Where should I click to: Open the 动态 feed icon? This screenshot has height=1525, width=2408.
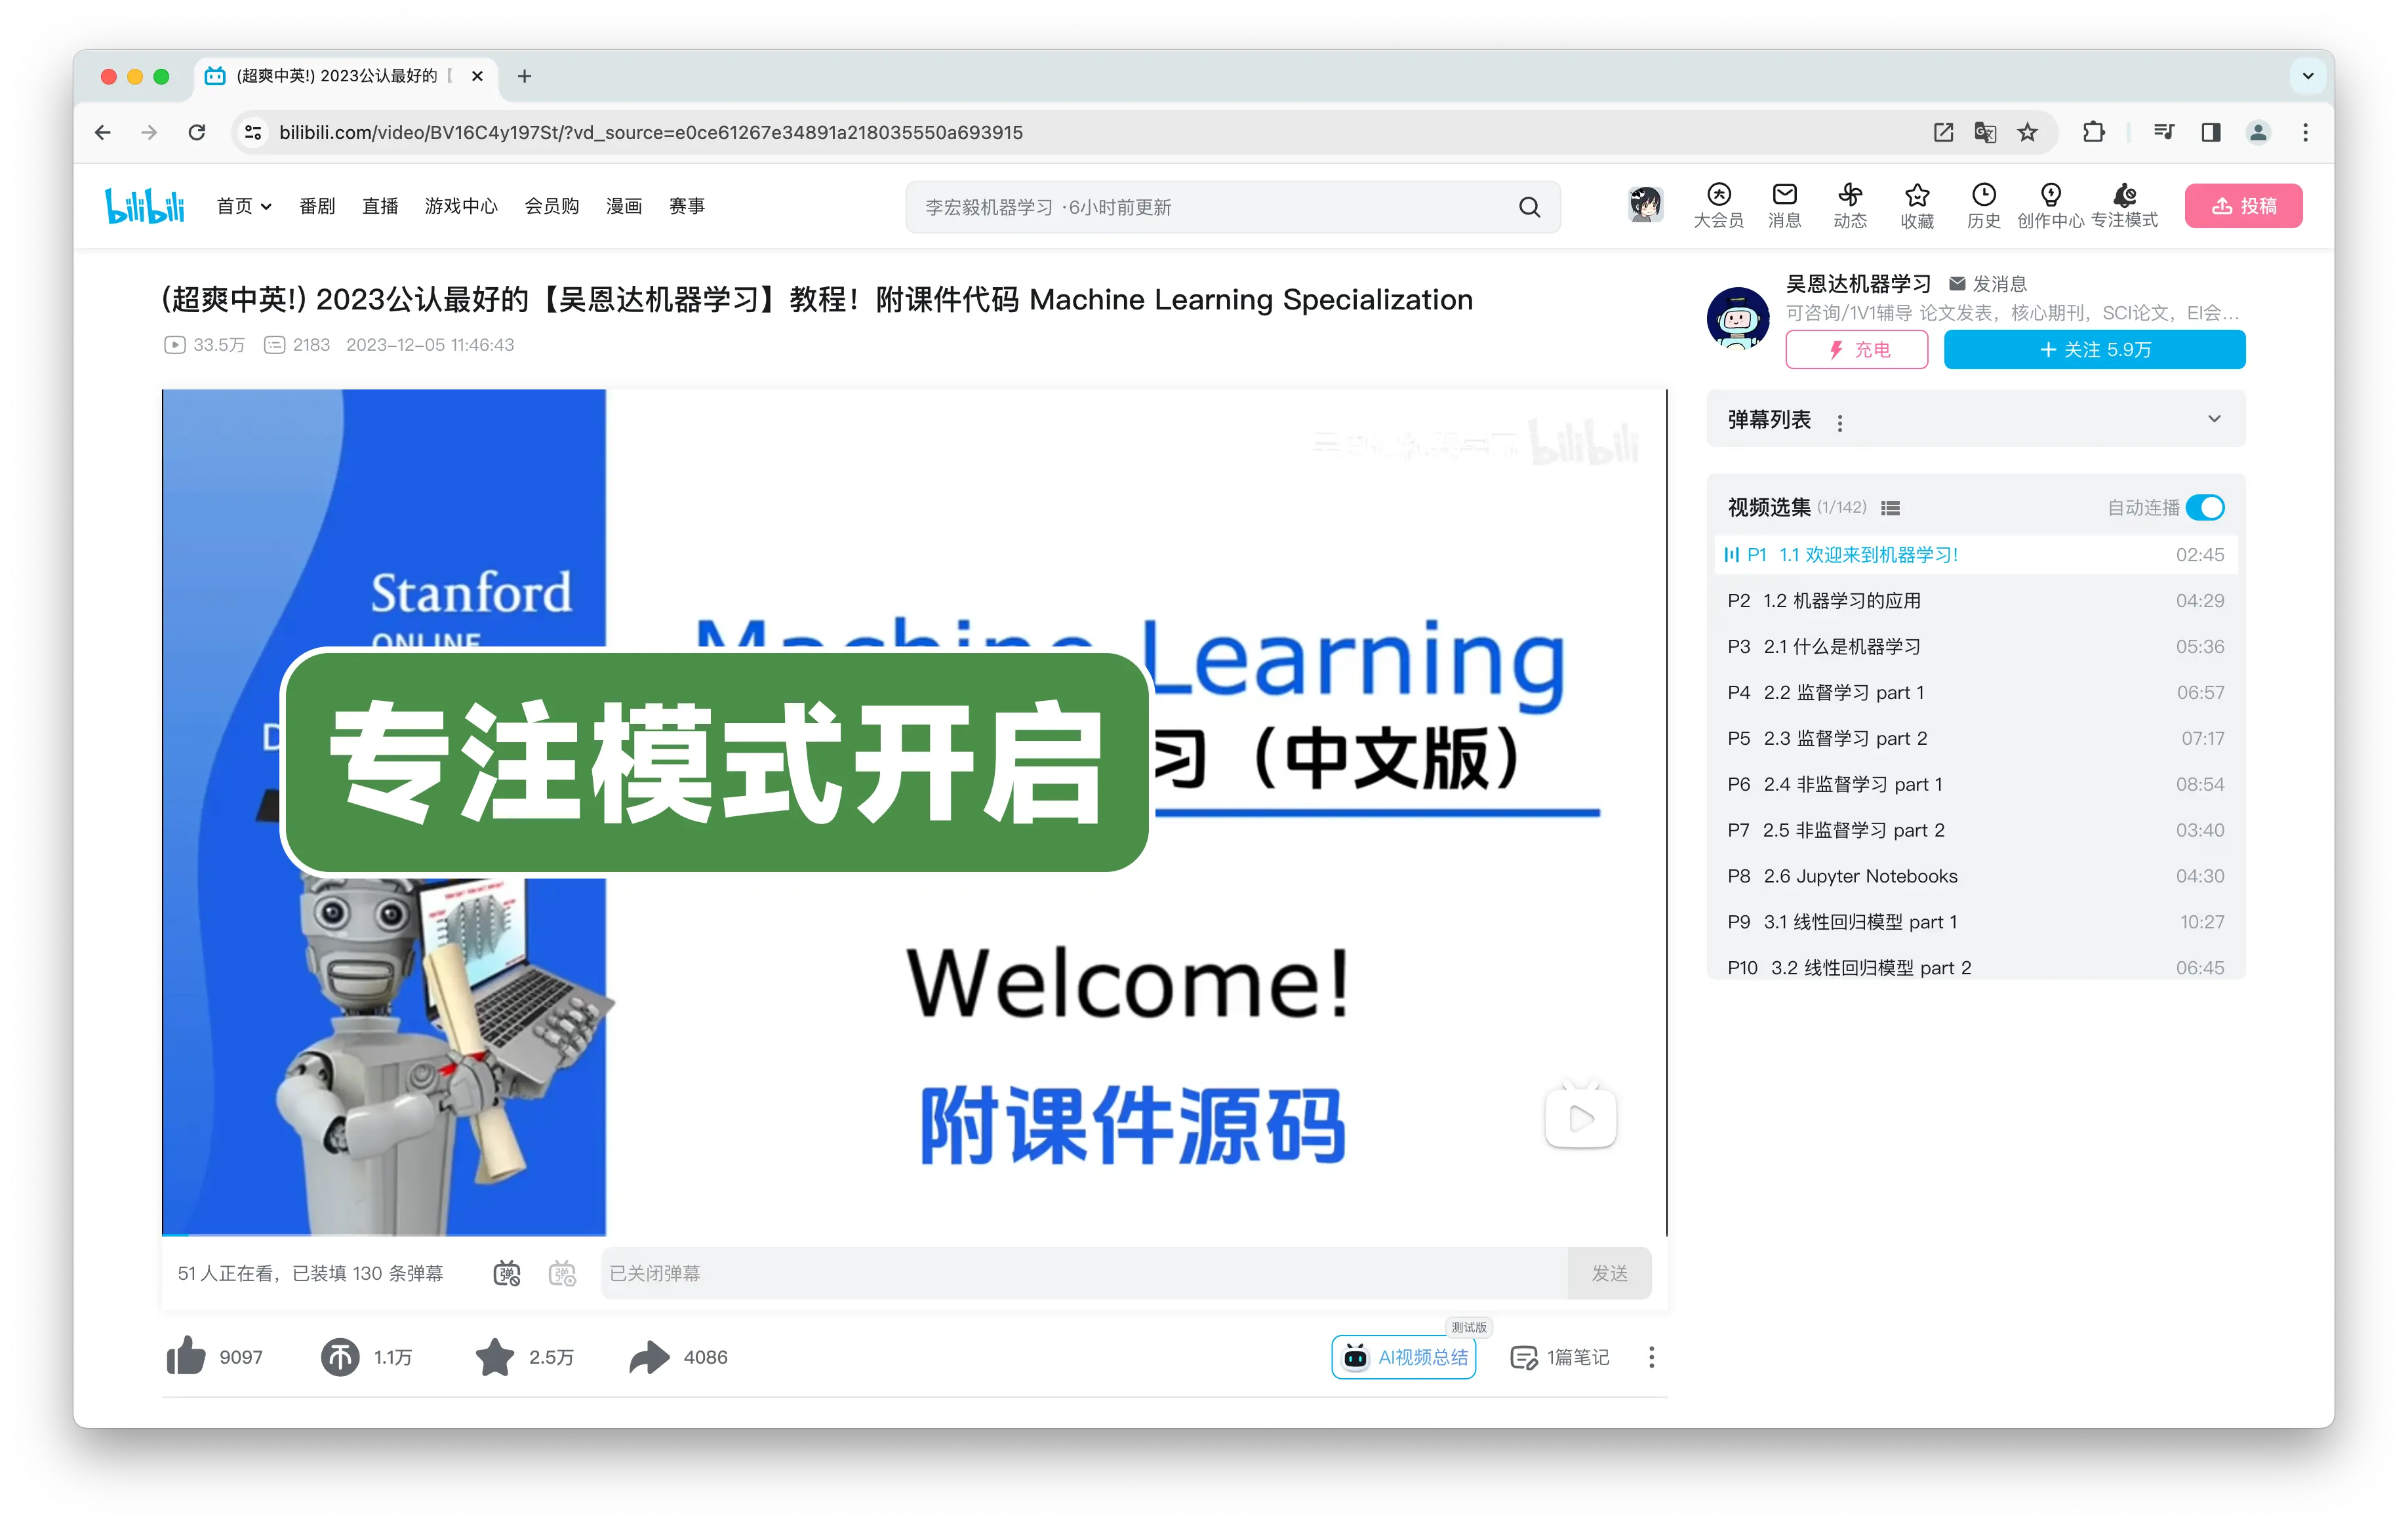(1850, 206)
